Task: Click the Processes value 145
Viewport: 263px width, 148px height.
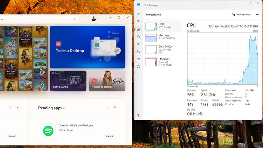Action: 190,104
